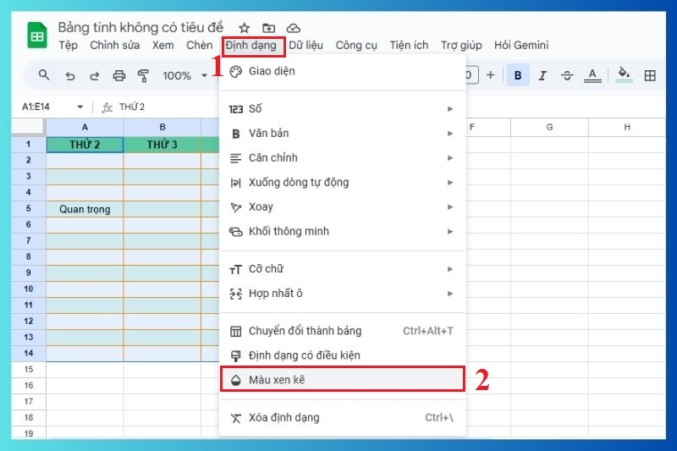
Task: Open fill color picker
Action: click(624, 74)
